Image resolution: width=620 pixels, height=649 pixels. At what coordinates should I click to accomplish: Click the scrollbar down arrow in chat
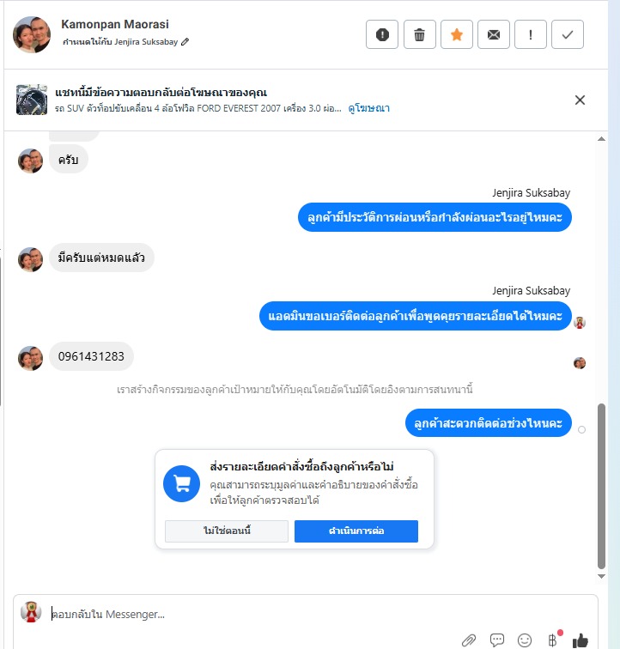click(x=601, y=576)
